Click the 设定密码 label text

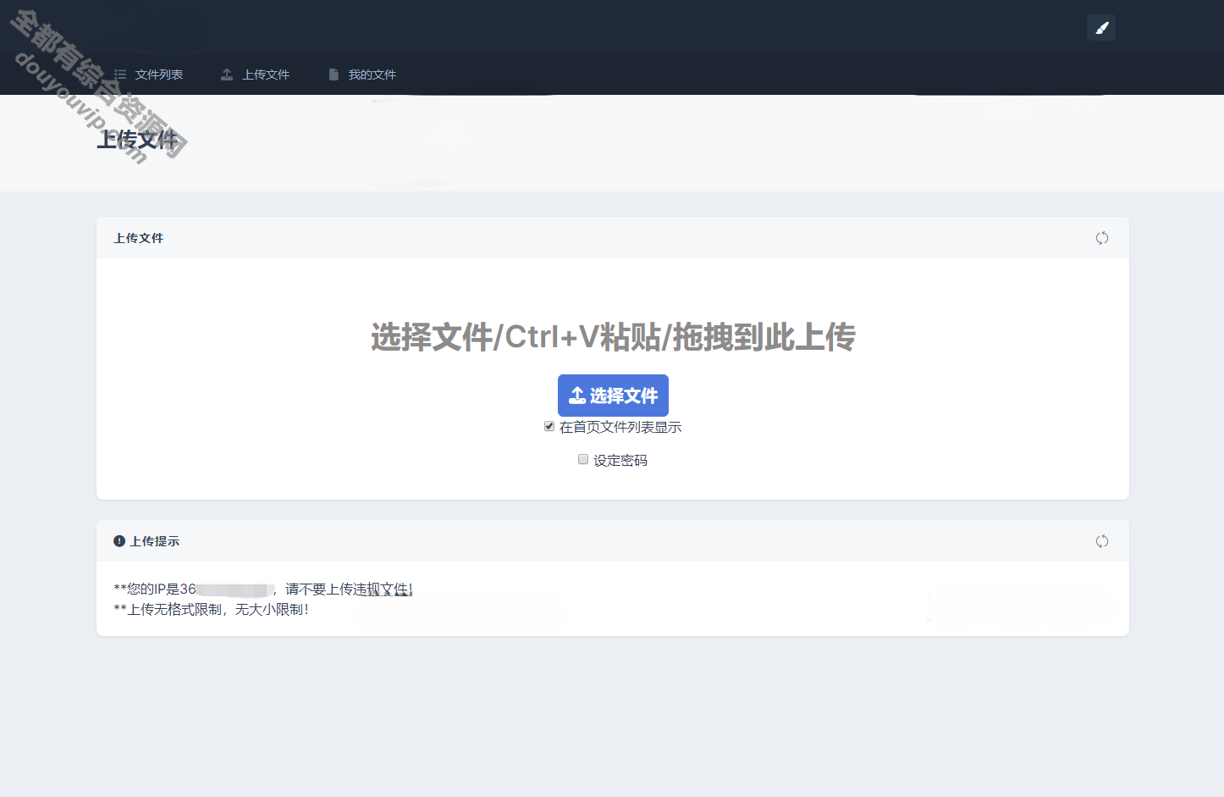coord(620,460)
